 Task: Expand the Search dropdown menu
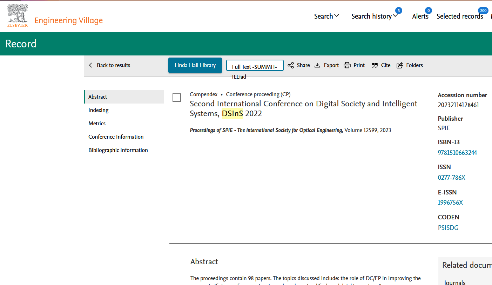pyautogui.click(x=326, y=16)
